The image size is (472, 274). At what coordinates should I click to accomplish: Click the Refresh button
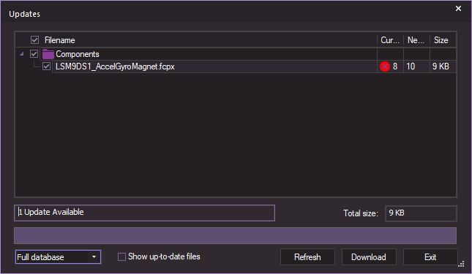307,257
